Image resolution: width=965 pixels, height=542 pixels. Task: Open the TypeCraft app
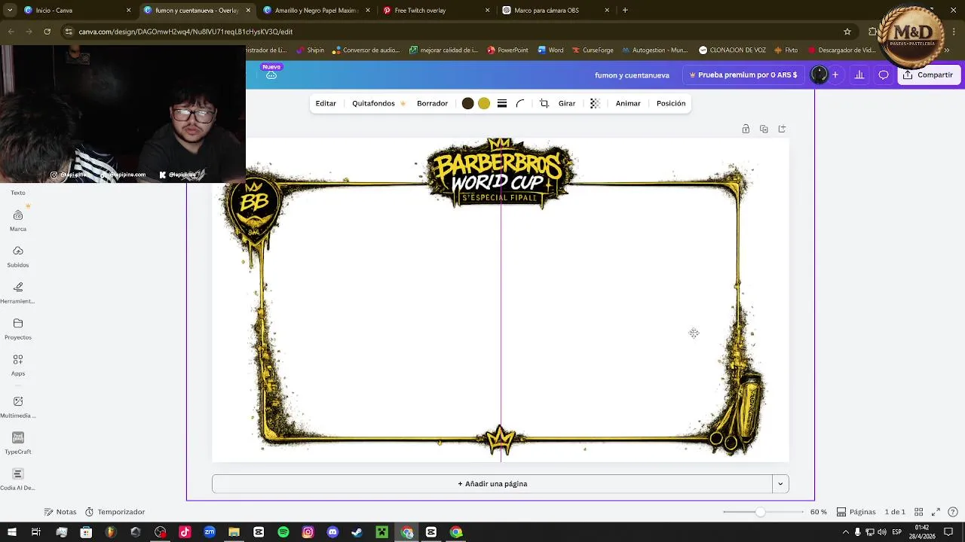pyautogui.click(x=18, y=443)
